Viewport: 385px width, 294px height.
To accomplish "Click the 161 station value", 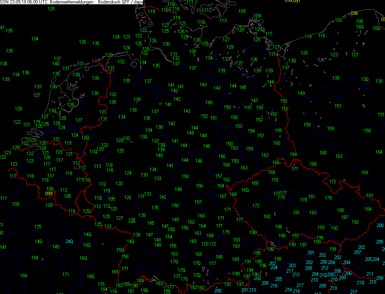I will click(x=198, y=233).
